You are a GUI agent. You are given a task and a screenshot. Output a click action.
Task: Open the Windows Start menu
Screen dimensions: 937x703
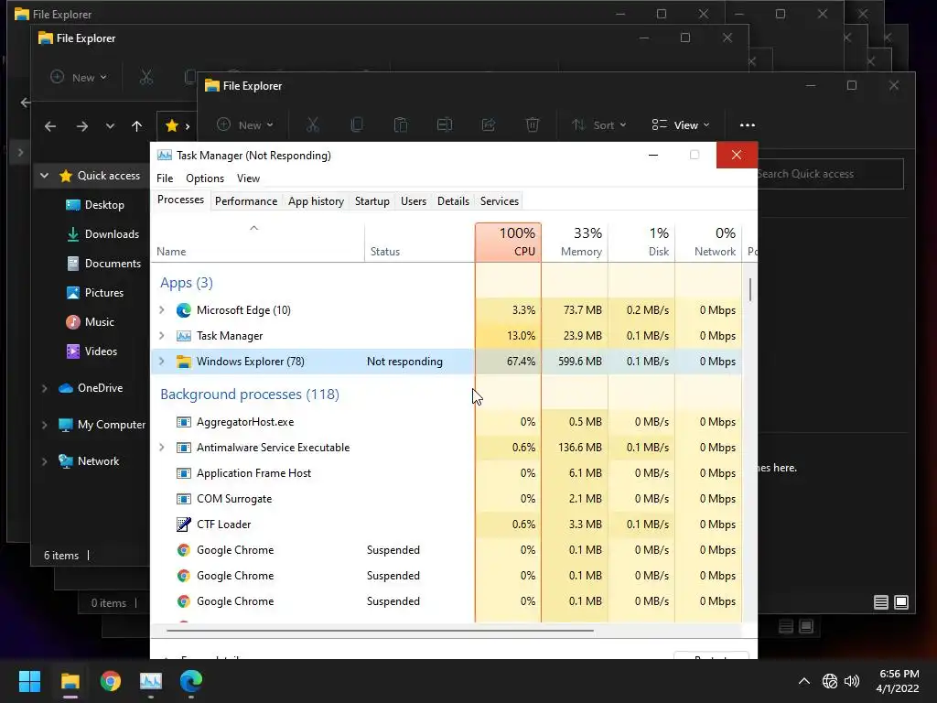pos(29,681)
